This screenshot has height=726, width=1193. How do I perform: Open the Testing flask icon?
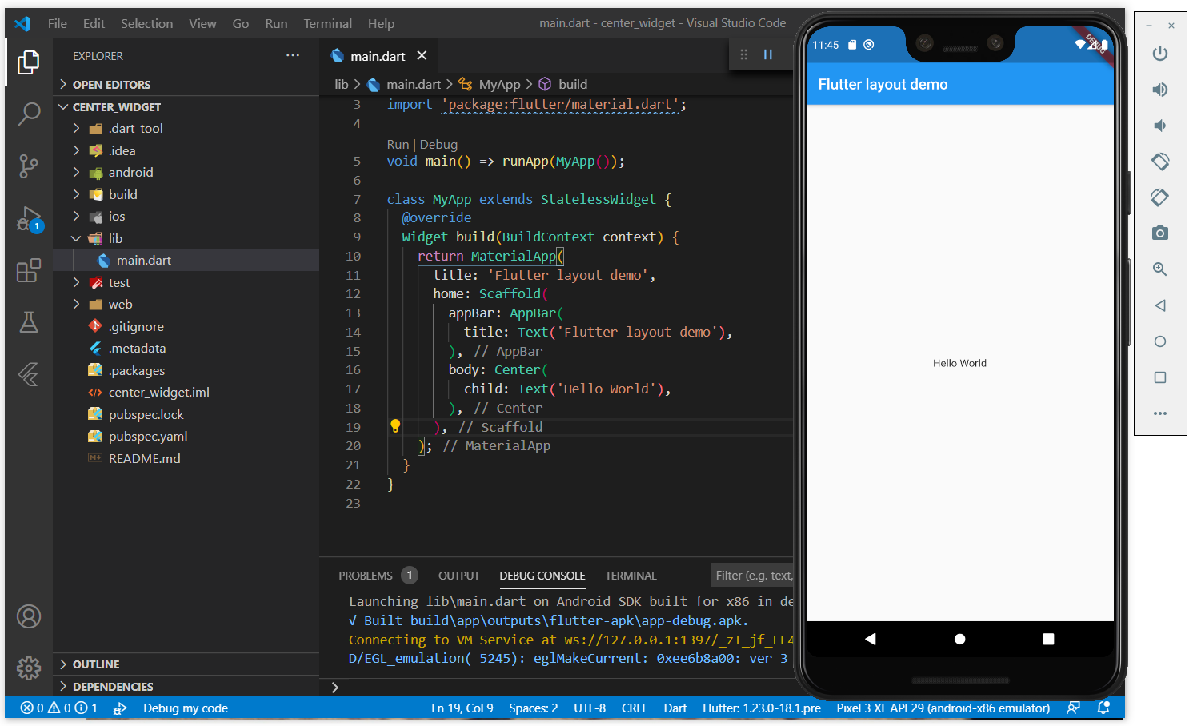point(29,322)
